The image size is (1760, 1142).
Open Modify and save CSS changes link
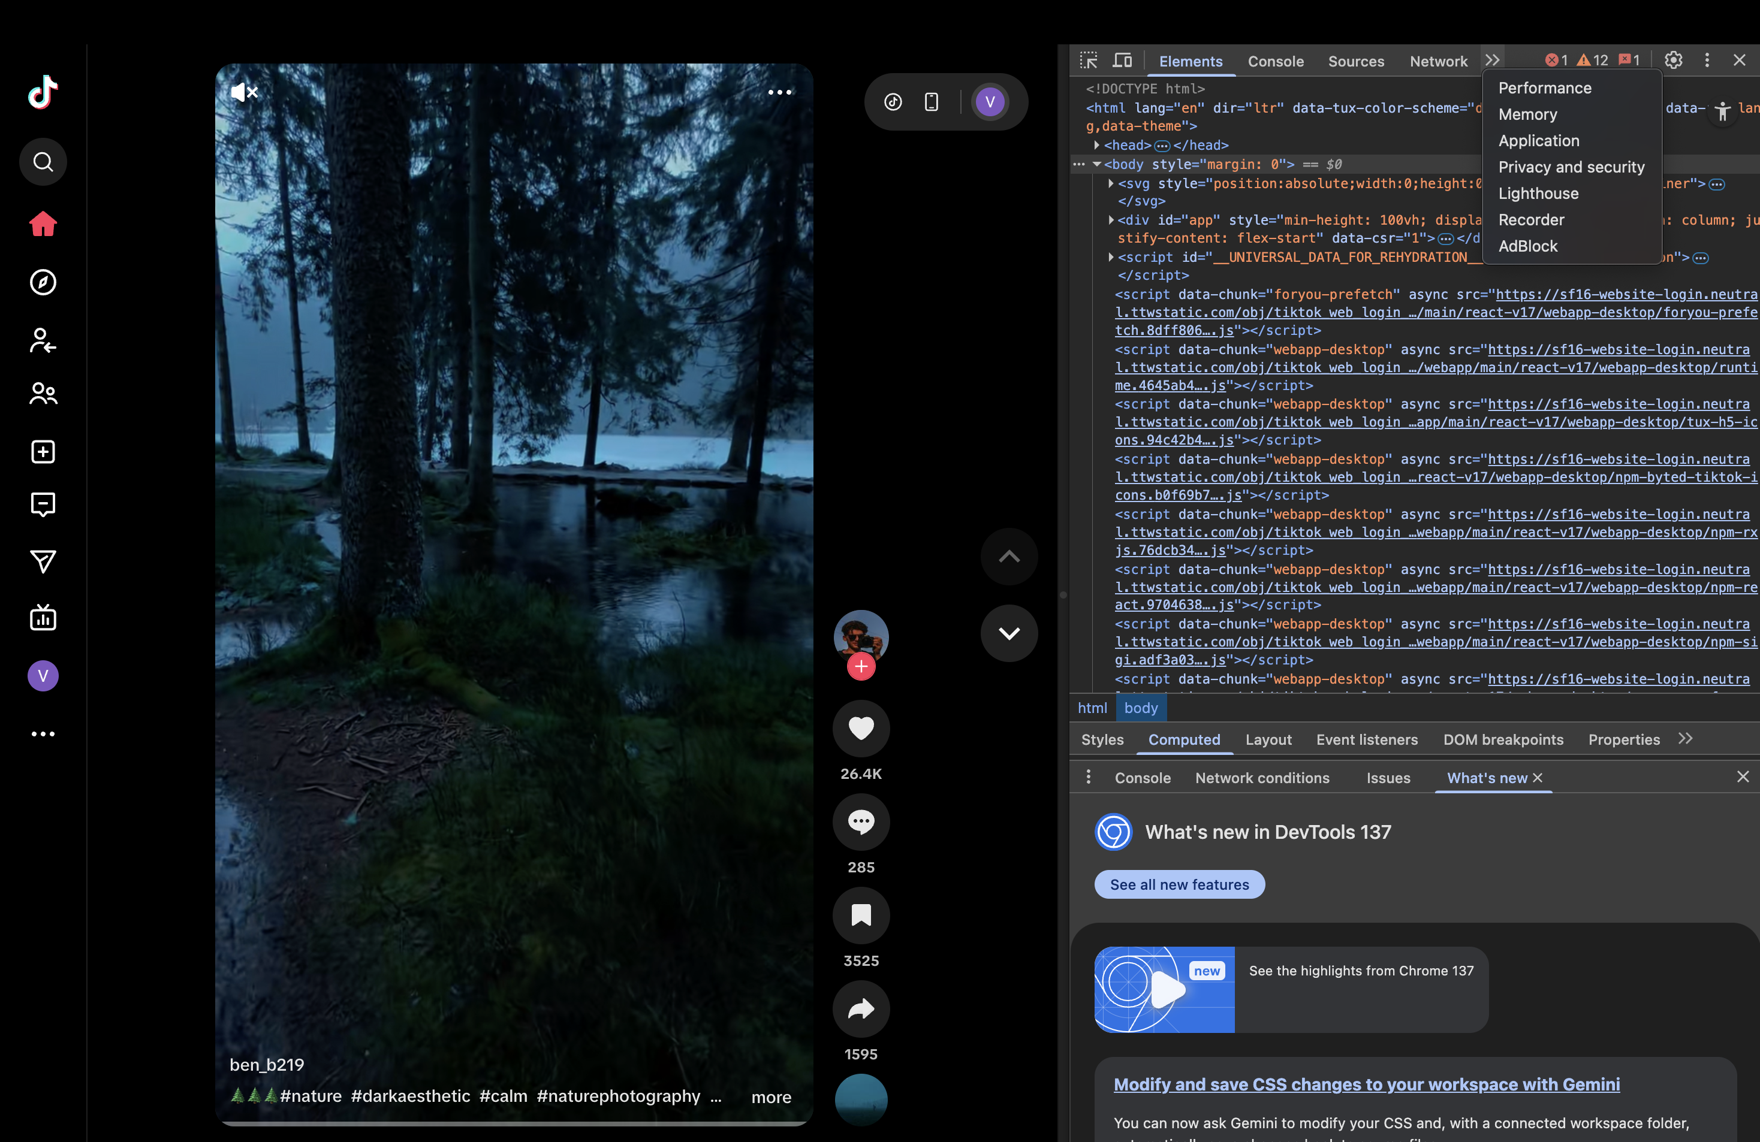1366,1084
